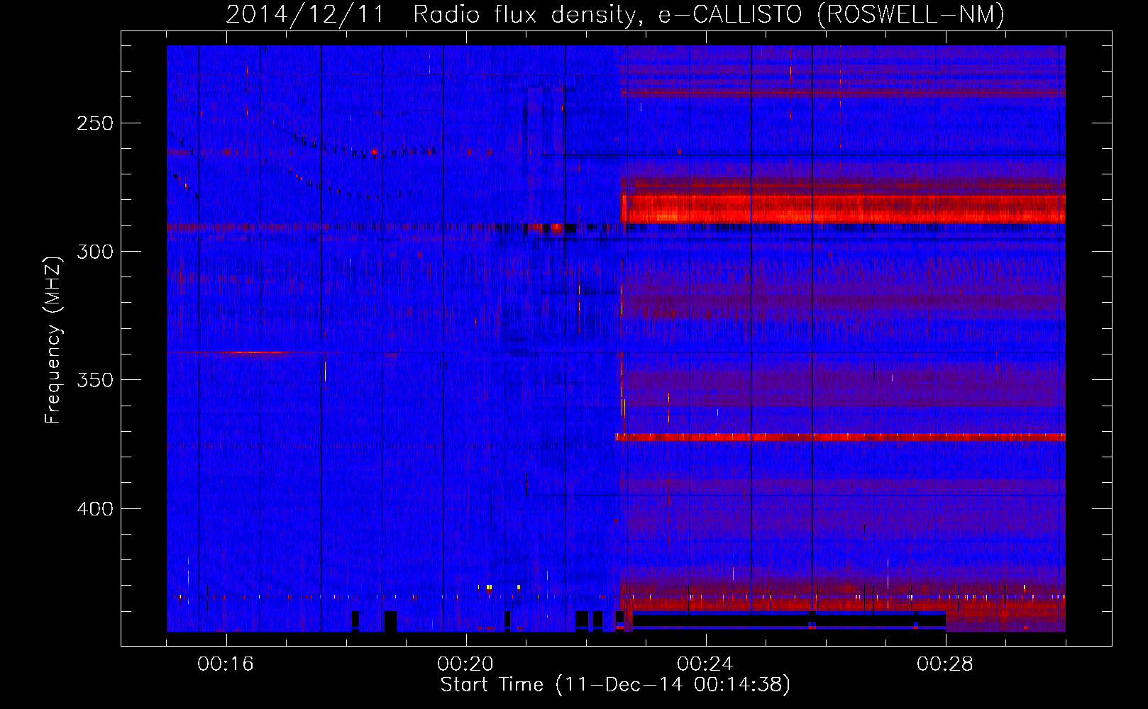This screenshot has height=709, width=1148.
Task: Click the 00:16 time tick label
Action: [x=226, y=664]
